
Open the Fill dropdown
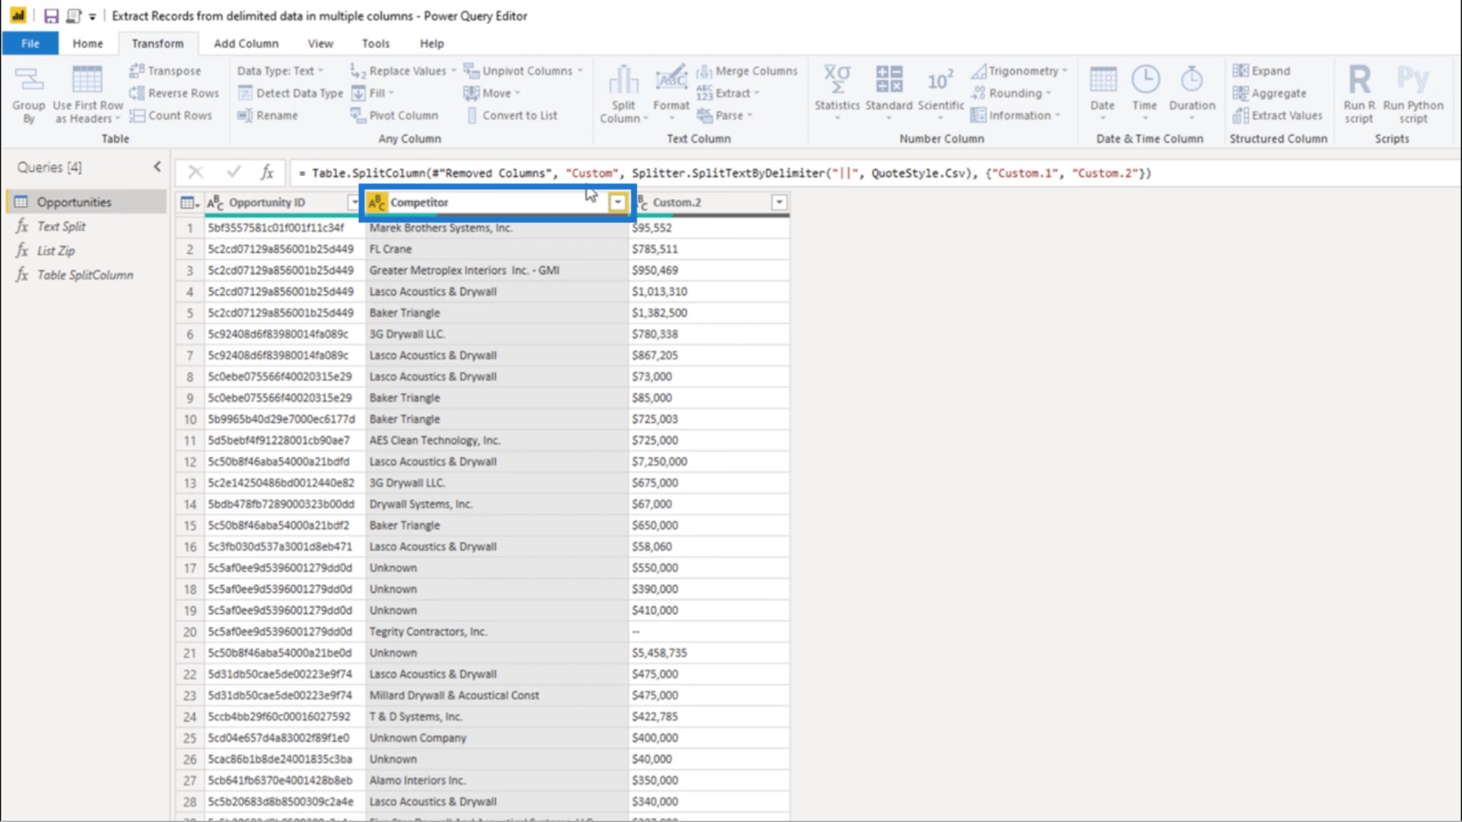372,93
